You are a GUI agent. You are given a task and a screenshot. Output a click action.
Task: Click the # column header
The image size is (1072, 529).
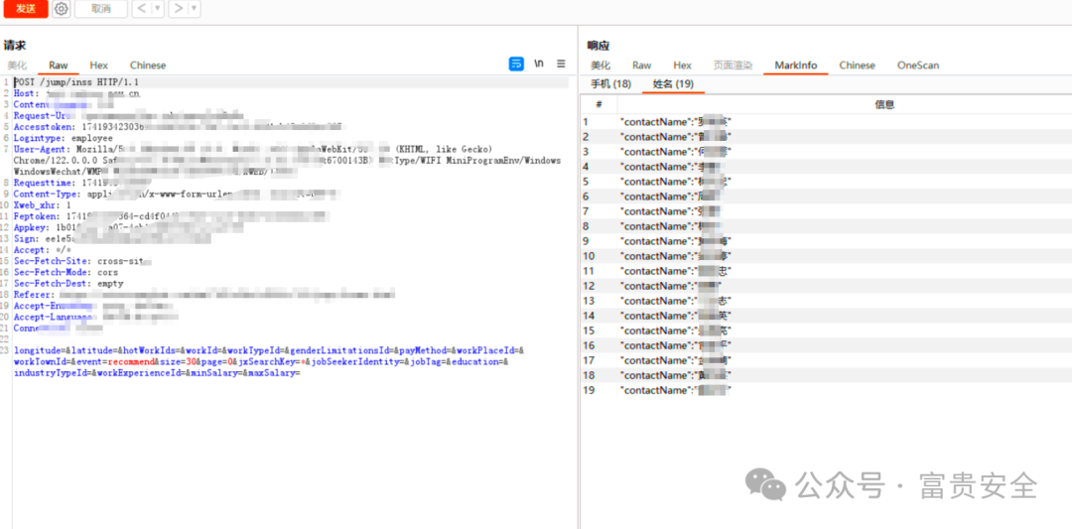coord(599,104)
